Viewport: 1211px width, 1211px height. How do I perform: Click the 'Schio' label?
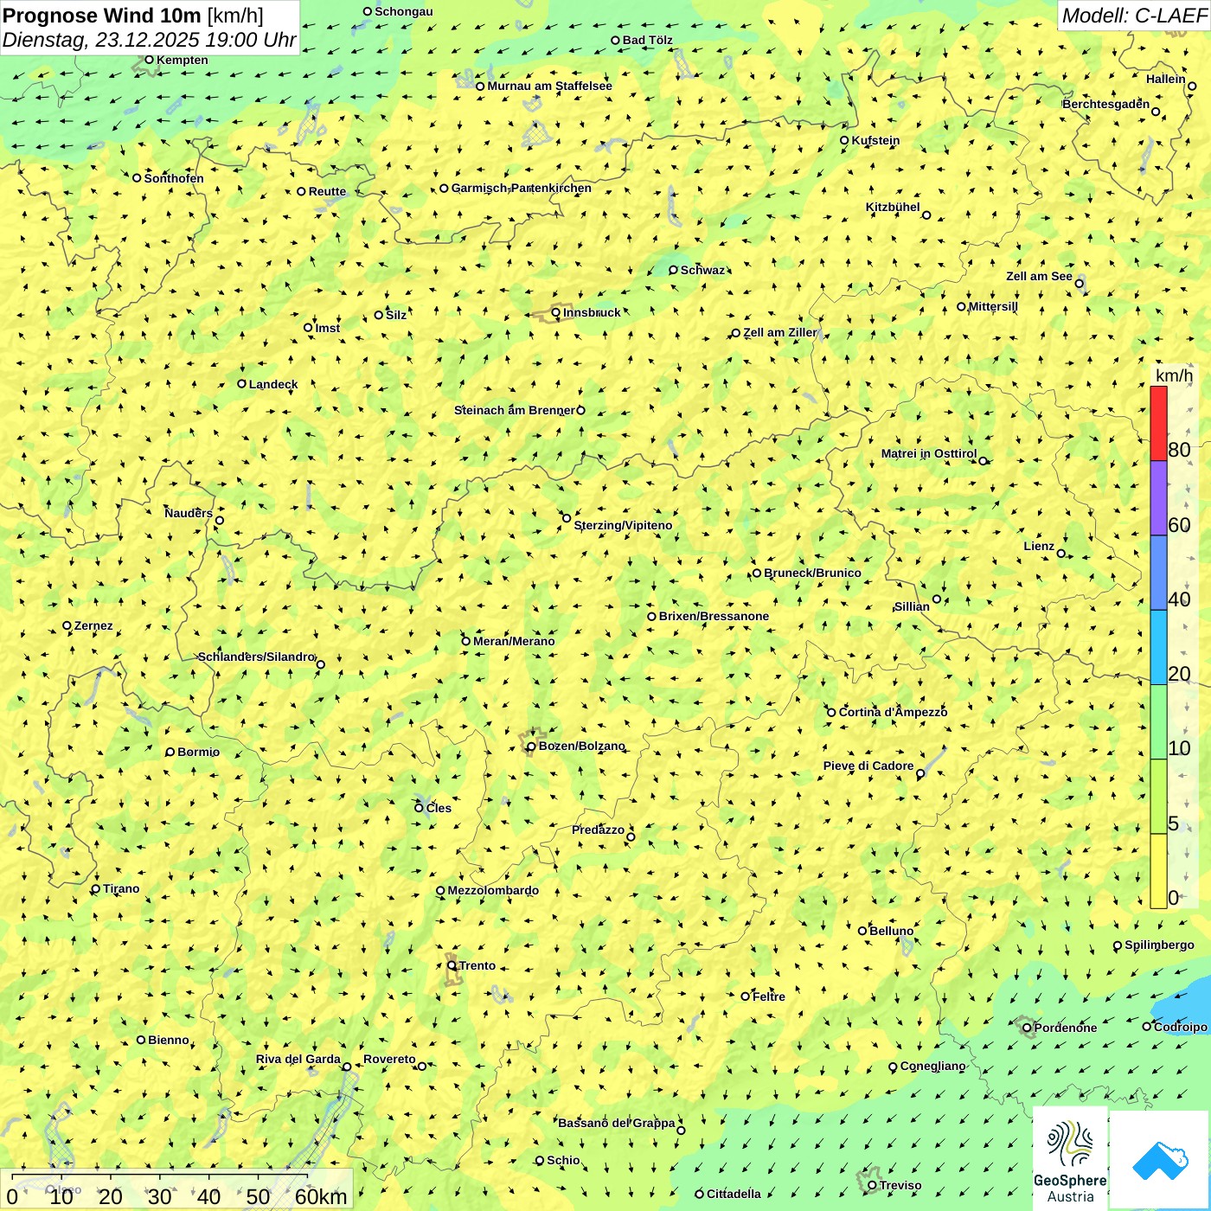563,1160
